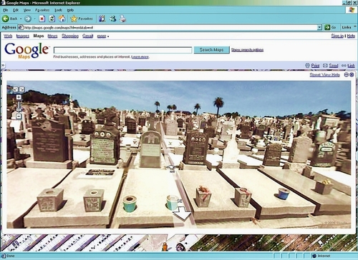Select the Maps tab label
This screenshot has width=358, height=260.
click(x=39, y=36)
